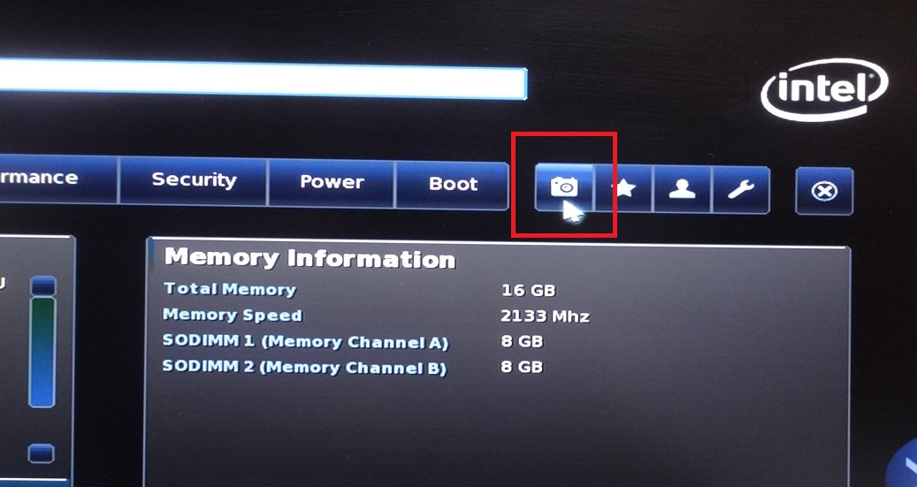
Task: Click the Intel logo
Action: coord(825,89)
